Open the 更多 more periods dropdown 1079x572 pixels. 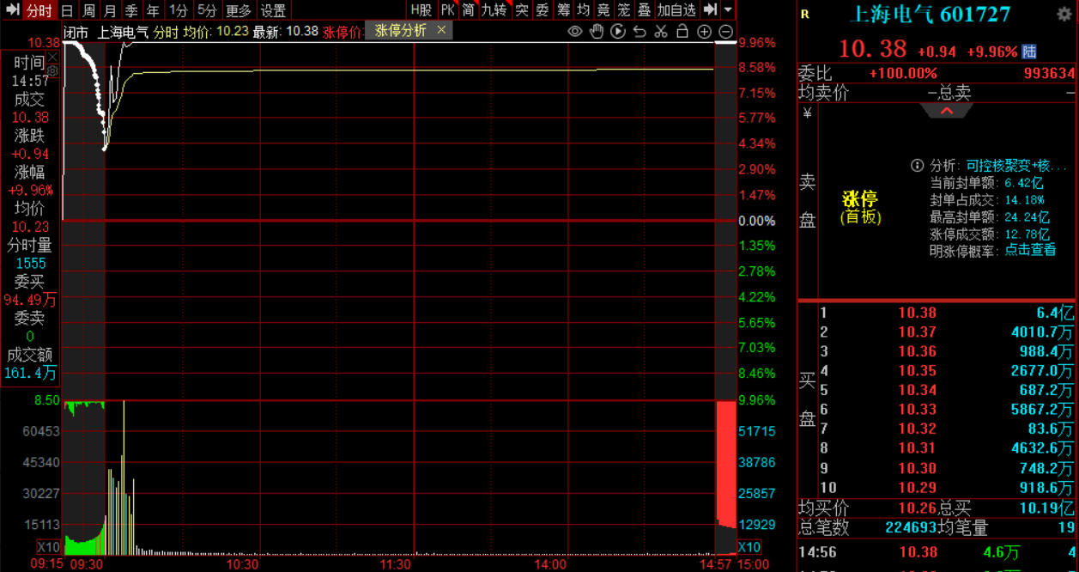coord(239,10)
